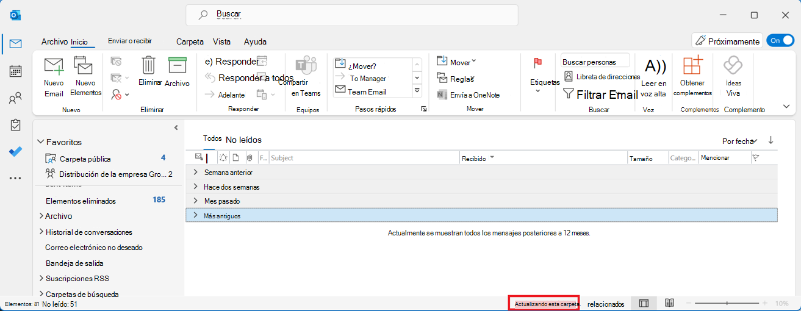The height and width of the screenshot is (311, 801).
Task: Expand Historial de conversaciones folder
Action: pos(41,232)
